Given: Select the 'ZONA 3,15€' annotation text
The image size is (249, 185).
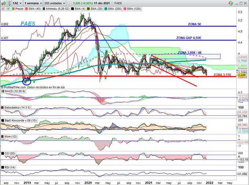Looking at the screenshot, I should click(222, 75).
